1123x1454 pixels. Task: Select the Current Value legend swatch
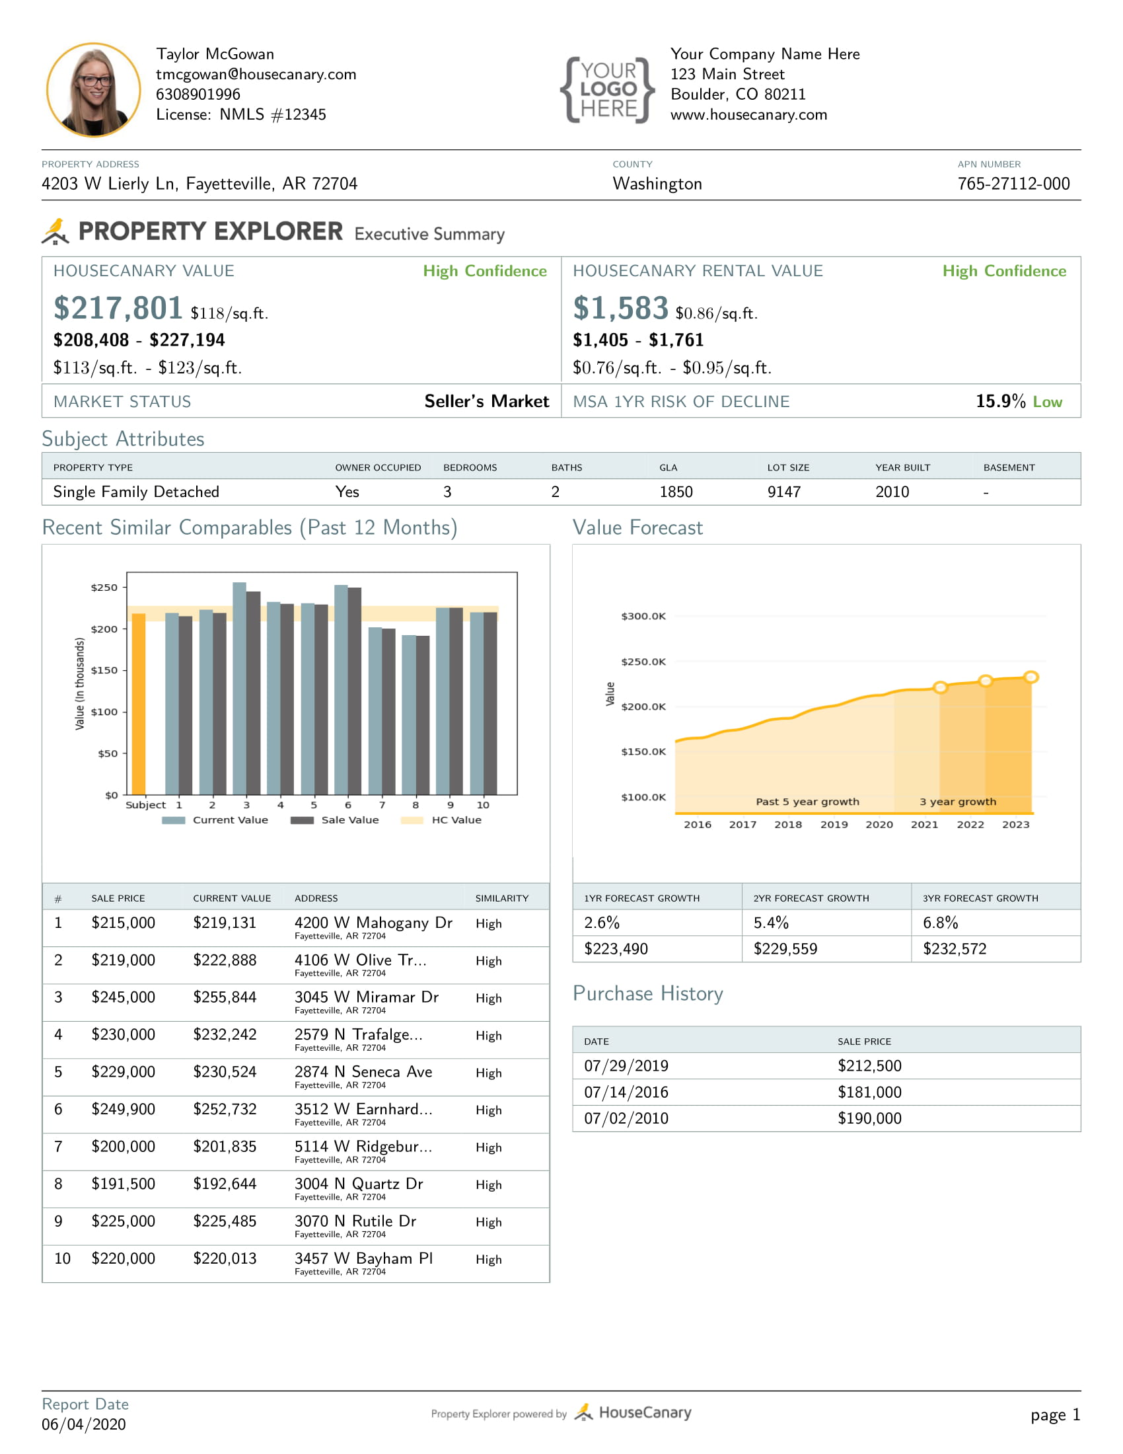(173, 820)
